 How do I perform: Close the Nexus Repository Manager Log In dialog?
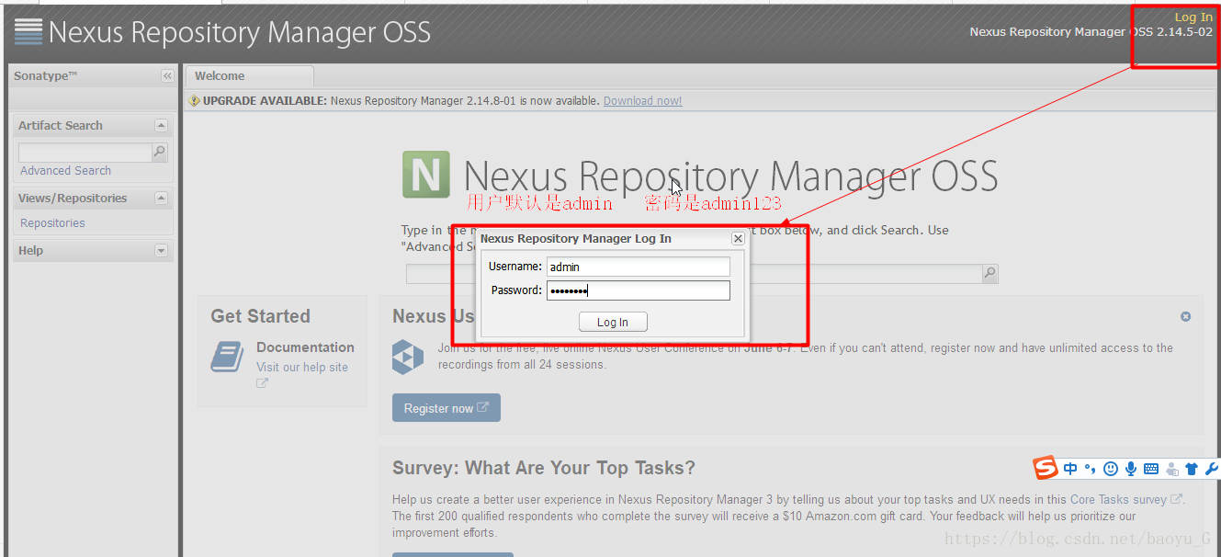[x=738, y=238]
